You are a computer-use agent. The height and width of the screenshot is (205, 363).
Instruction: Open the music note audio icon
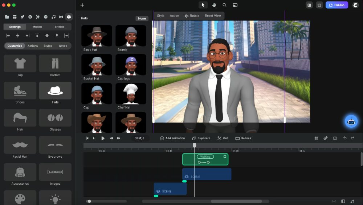click(53, 17)
